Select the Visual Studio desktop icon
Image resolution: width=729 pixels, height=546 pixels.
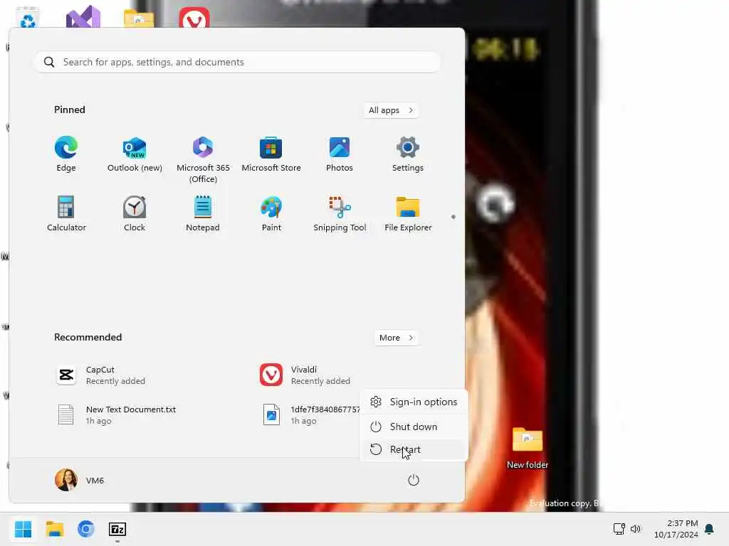click(83, 17)
